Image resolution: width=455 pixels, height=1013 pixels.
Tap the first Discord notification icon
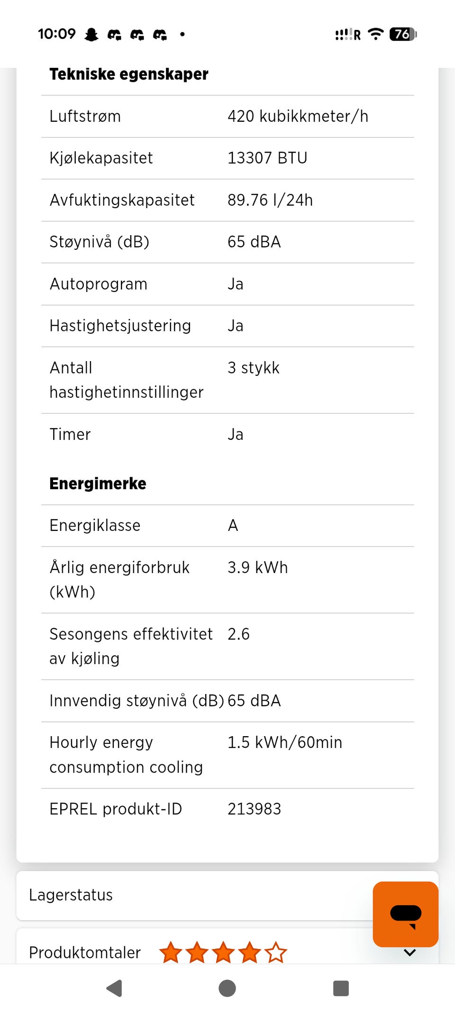[114, 35]
